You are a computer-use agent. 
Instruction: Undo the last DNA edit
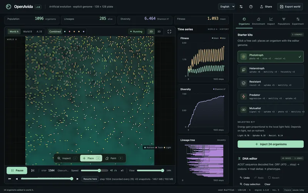pos(245,178)
